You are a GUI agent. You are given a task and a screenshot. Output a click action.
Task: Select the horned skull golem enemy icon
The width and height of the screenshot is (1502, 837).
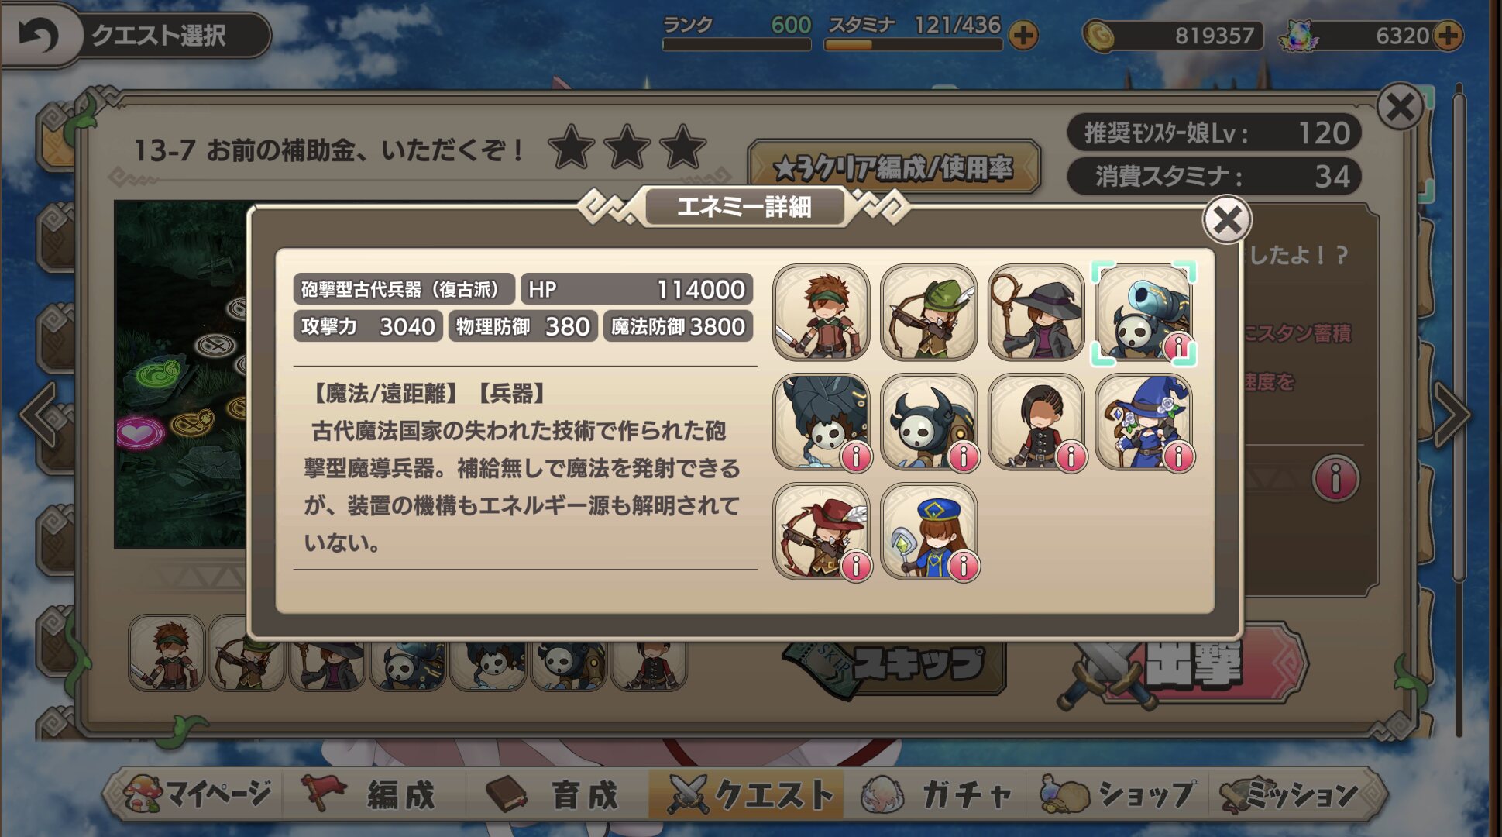[929, 422]
